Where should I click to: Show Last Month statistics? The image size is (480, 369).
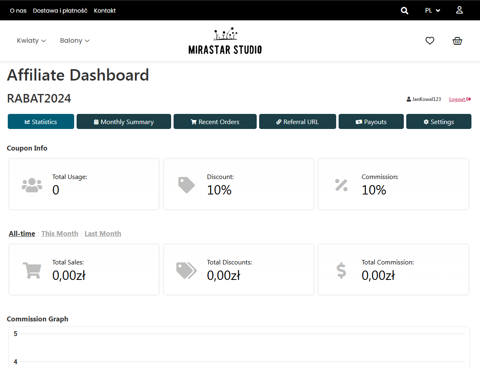tap(103, 234)
